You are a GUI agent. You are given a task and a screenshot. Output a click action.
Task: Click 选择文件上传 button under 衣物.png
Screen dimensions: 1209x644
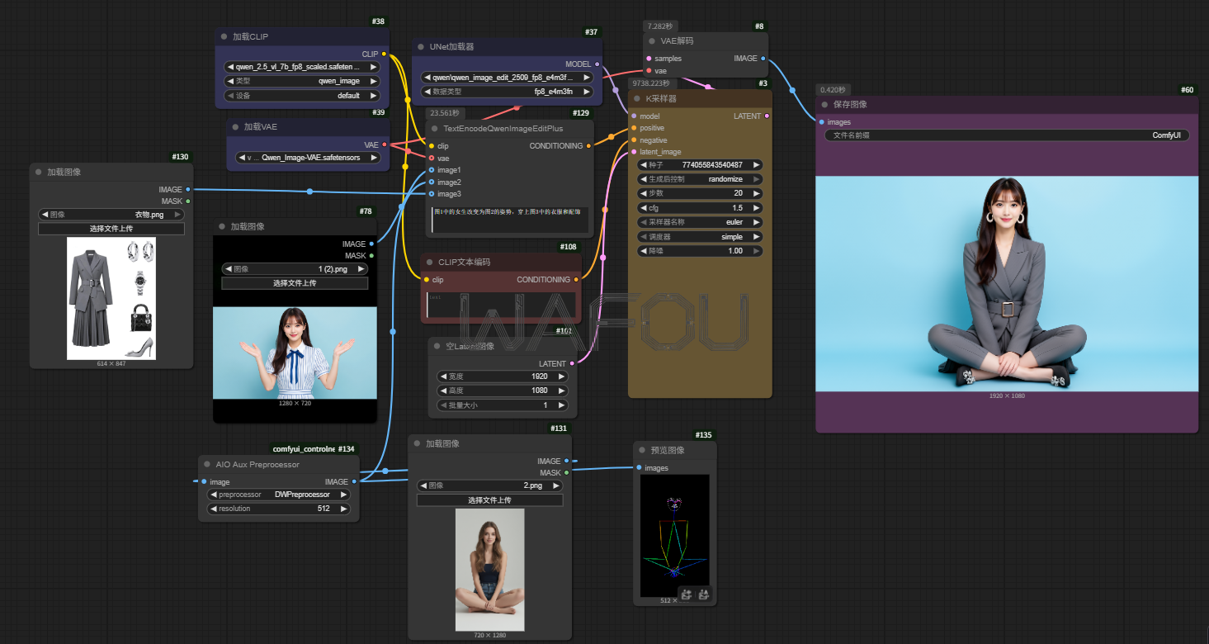pos(111,229)
